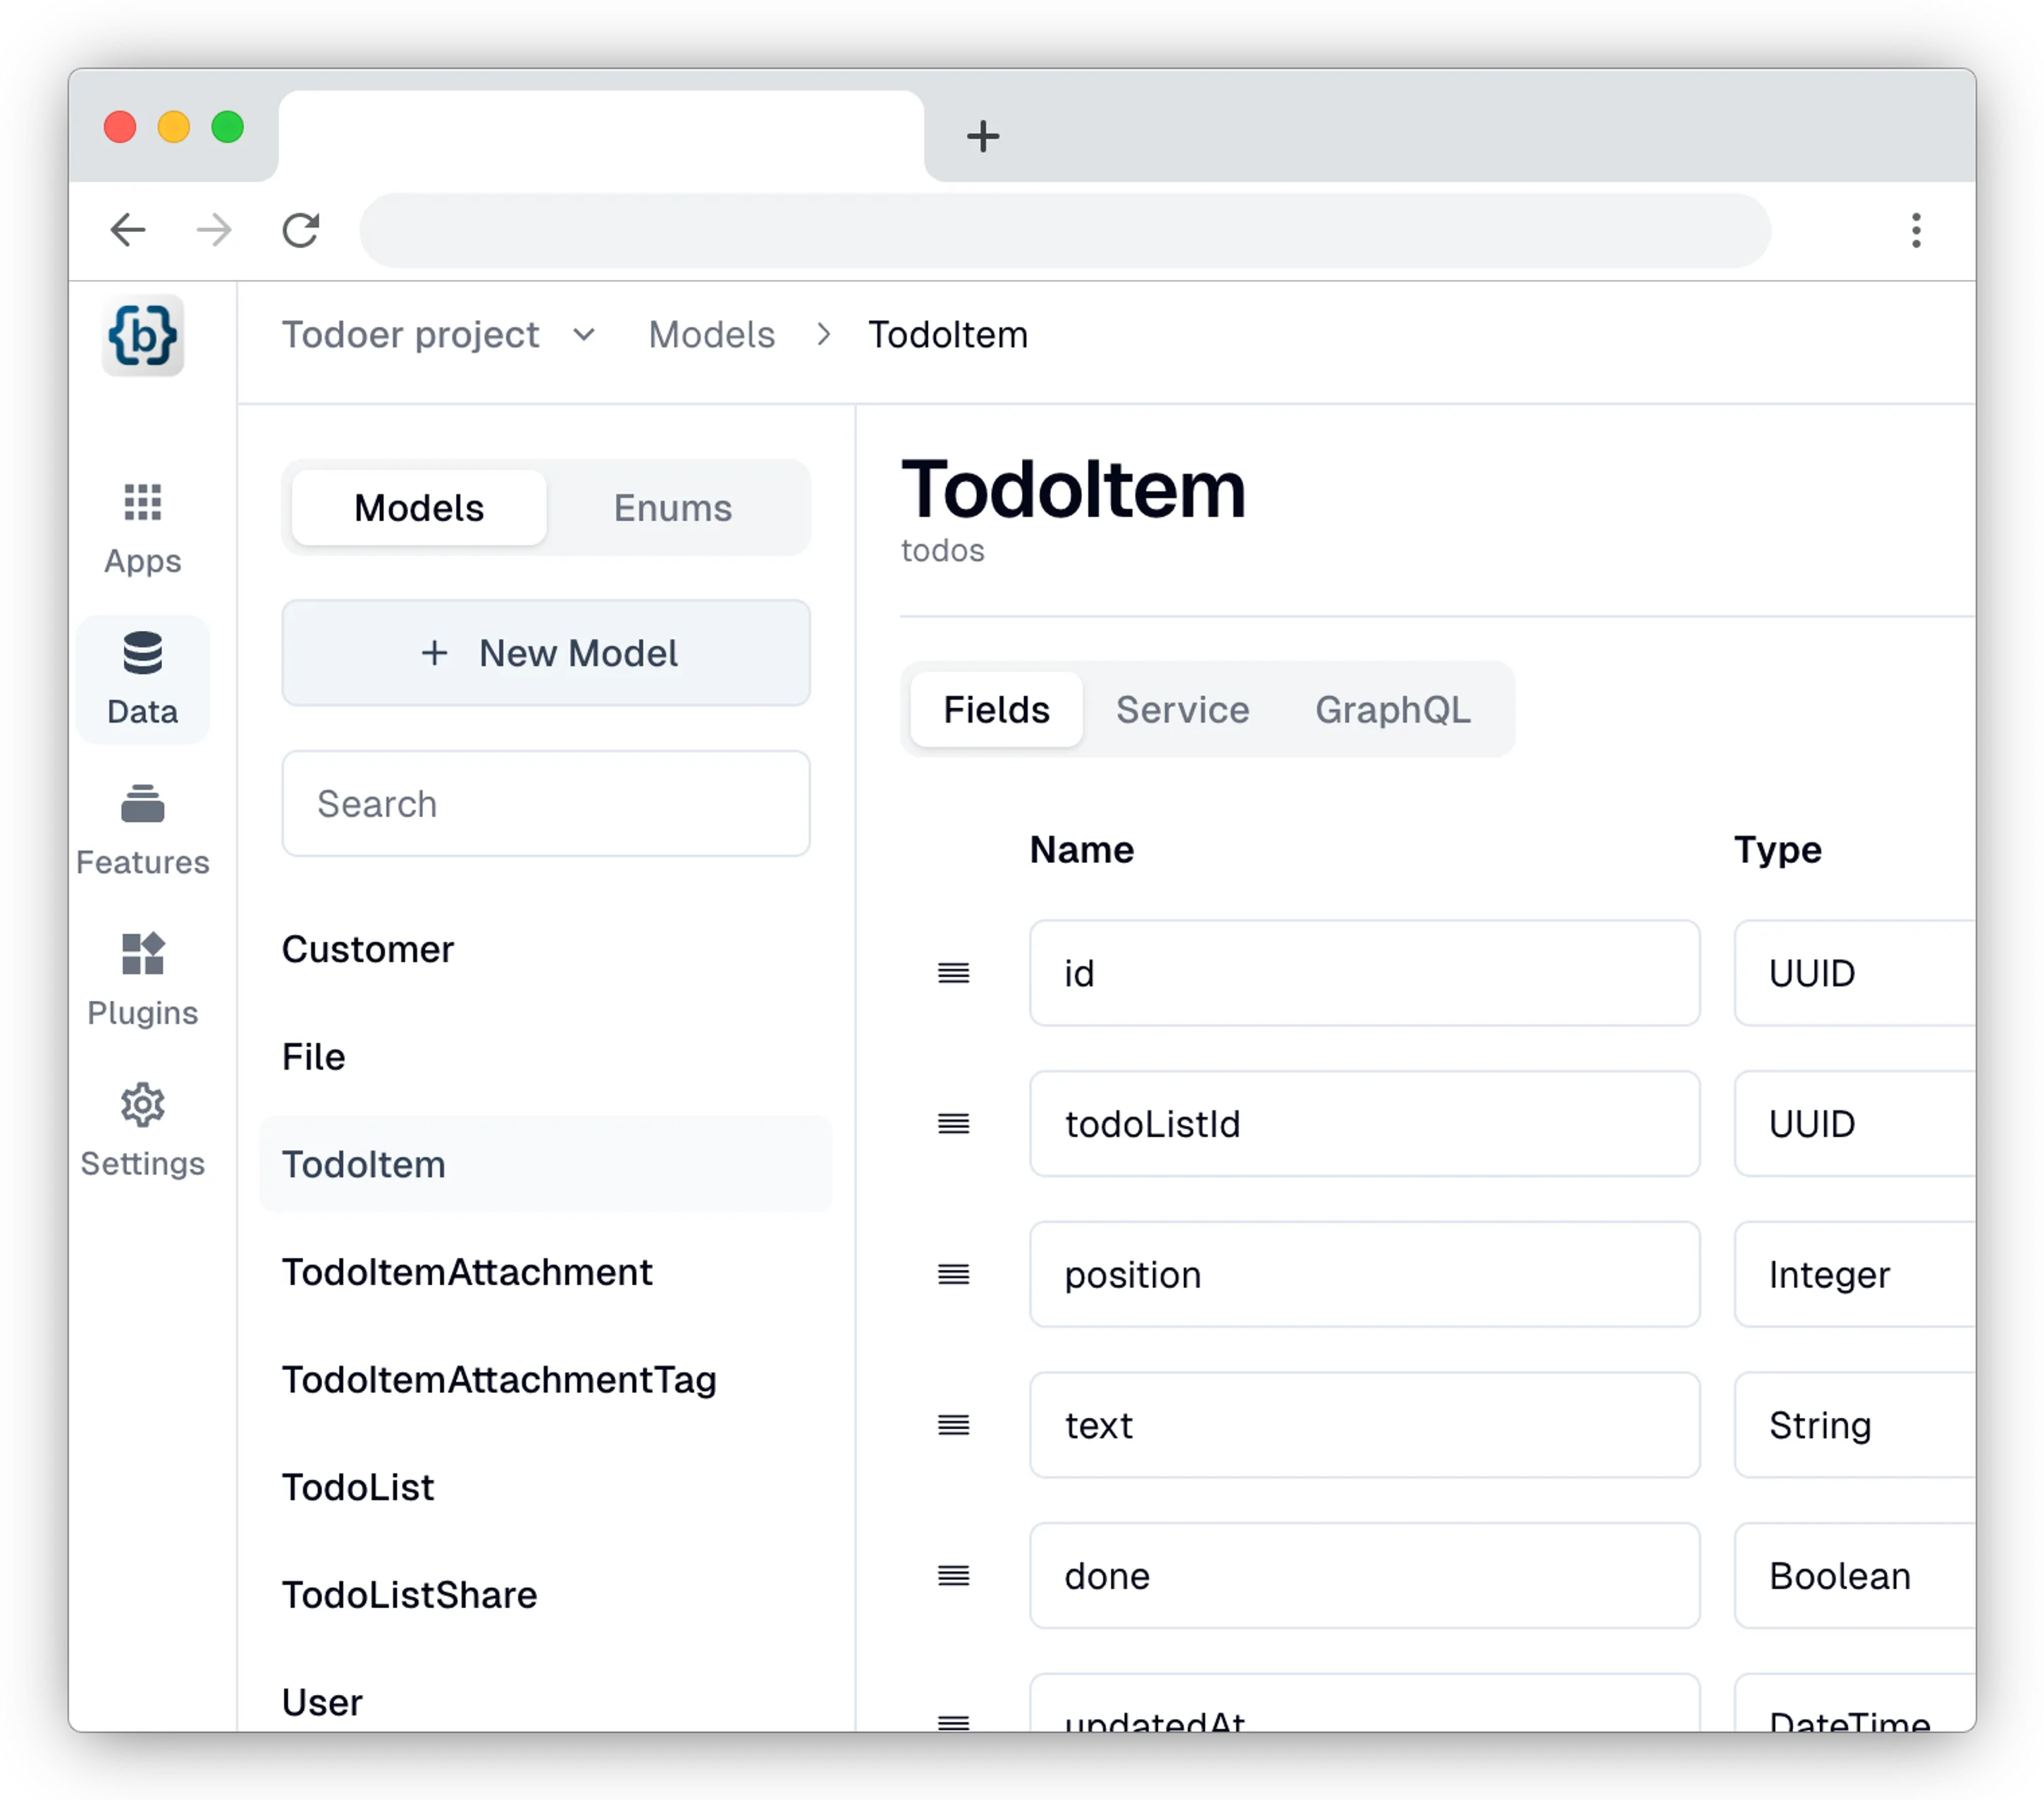Viewport: 2044px width, 1800px height.
Task: Select the TodoListShare model
Action: [x=409, y=1595]
